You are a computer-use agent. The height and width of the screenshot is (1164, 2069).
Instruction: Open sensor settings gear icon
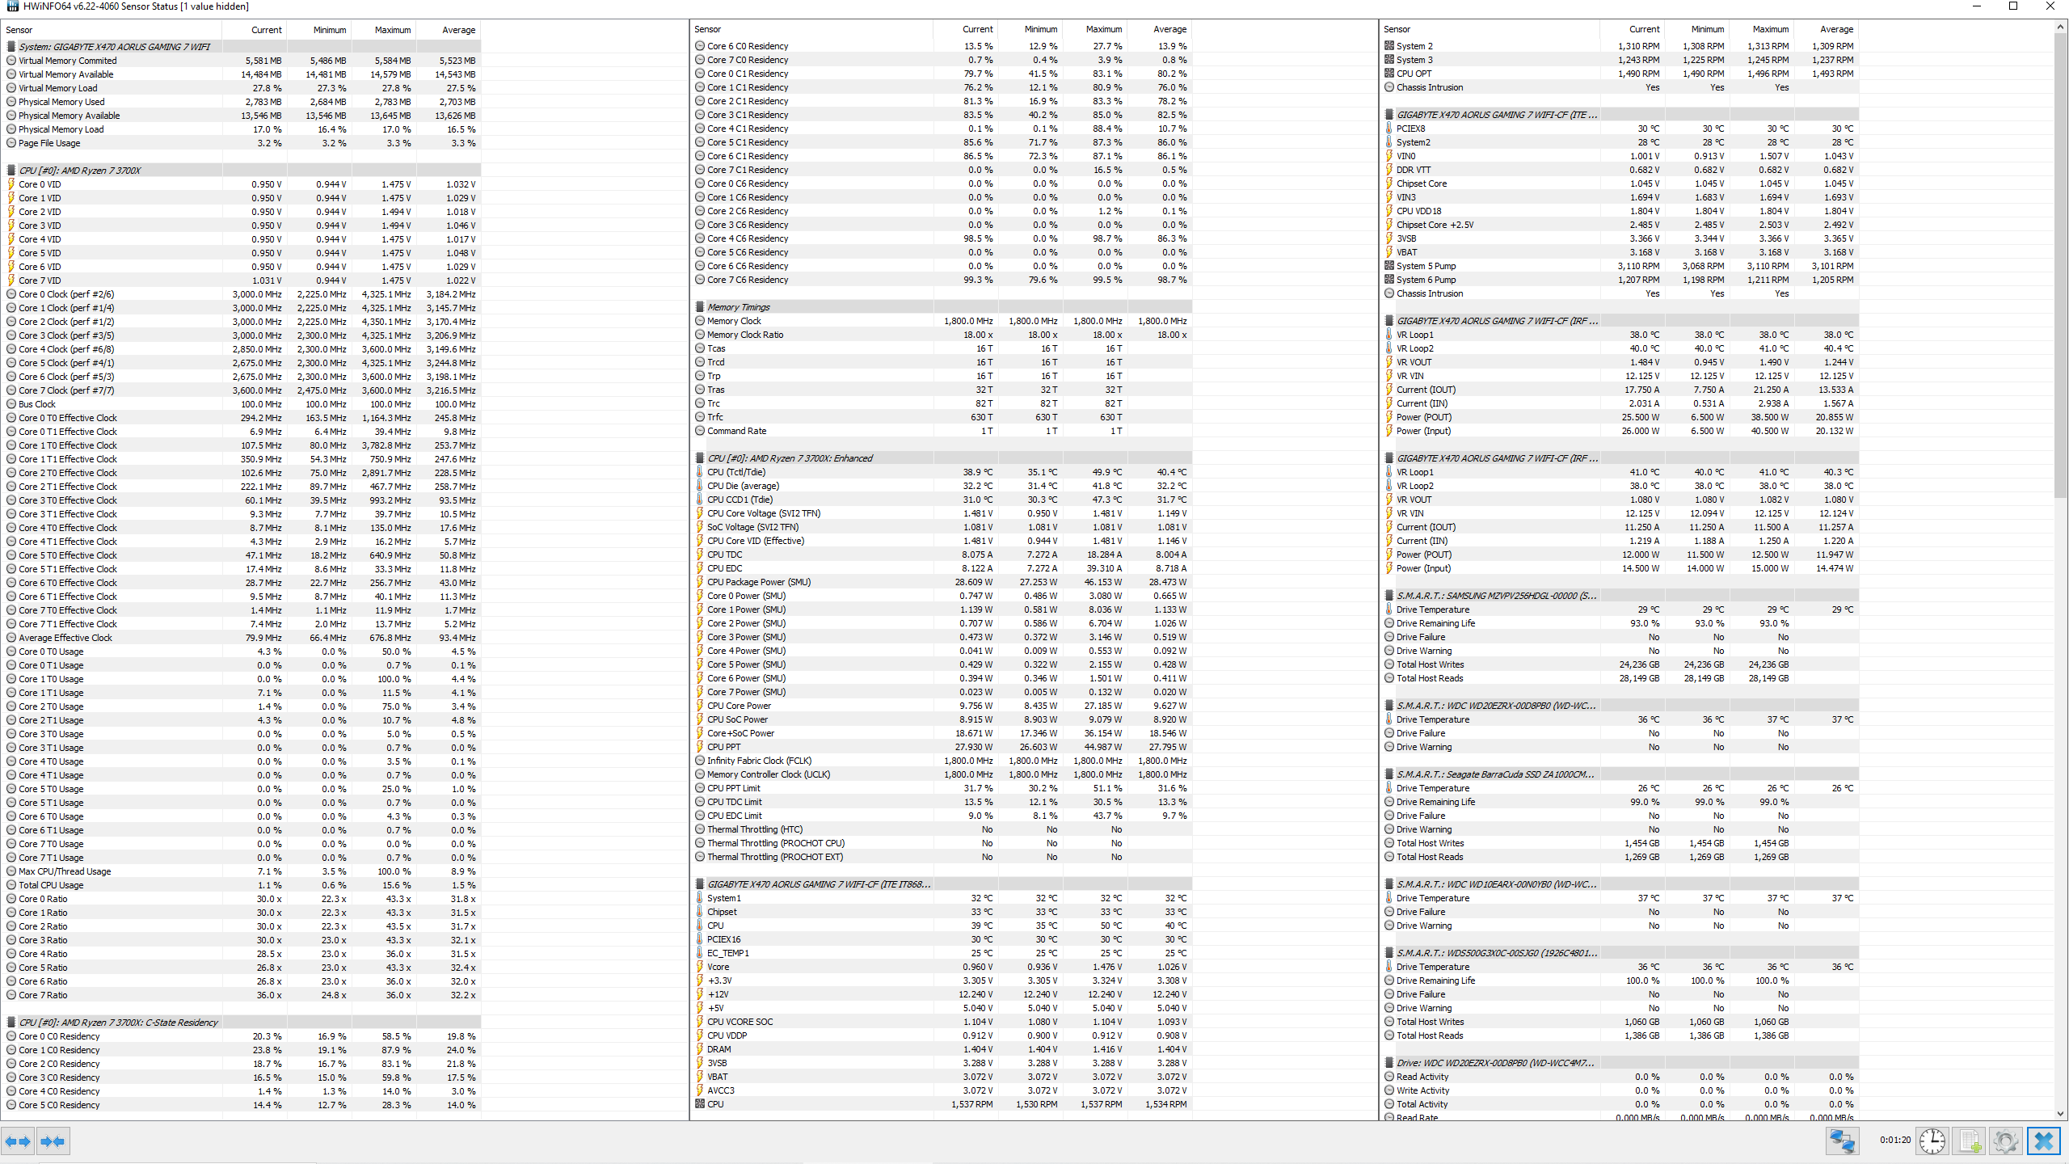[x=2005, y=1141]
